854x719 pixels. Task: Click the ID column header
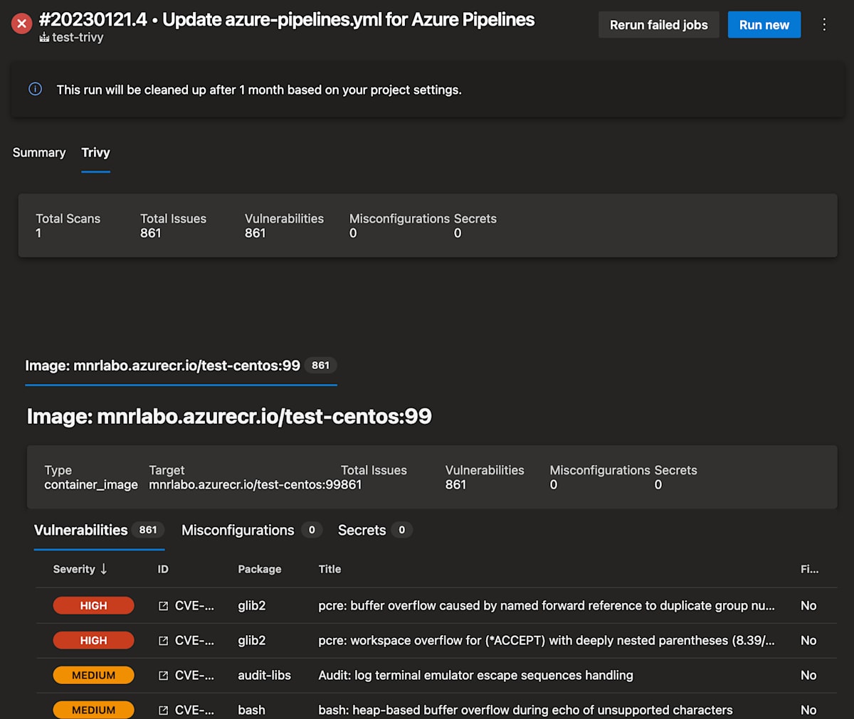(x=163, y=569)
